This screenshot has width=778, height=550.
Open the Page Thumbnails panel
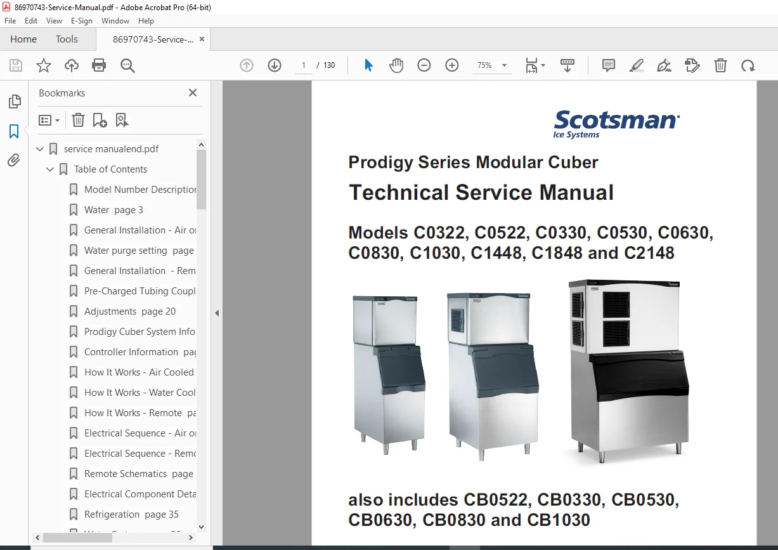tap(14, 101)
